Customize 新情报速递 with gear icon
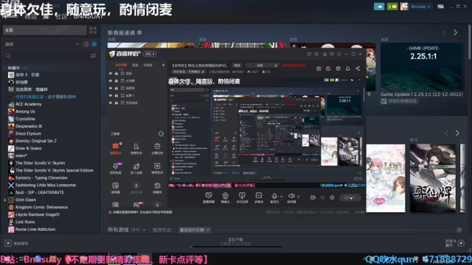Image resolution: width=472 pixels, height=265 pixels. point(139,32)
